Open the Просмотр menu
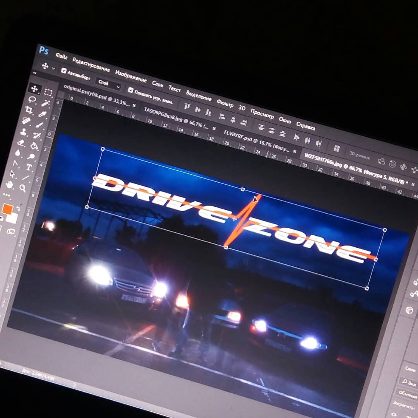This screenshot has height=418, width=418. click(x=262, y=114)
